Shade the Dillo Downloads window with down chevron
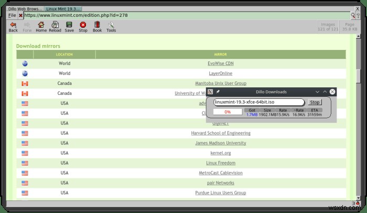Screen dimensions: 367x213 [317, 92]
